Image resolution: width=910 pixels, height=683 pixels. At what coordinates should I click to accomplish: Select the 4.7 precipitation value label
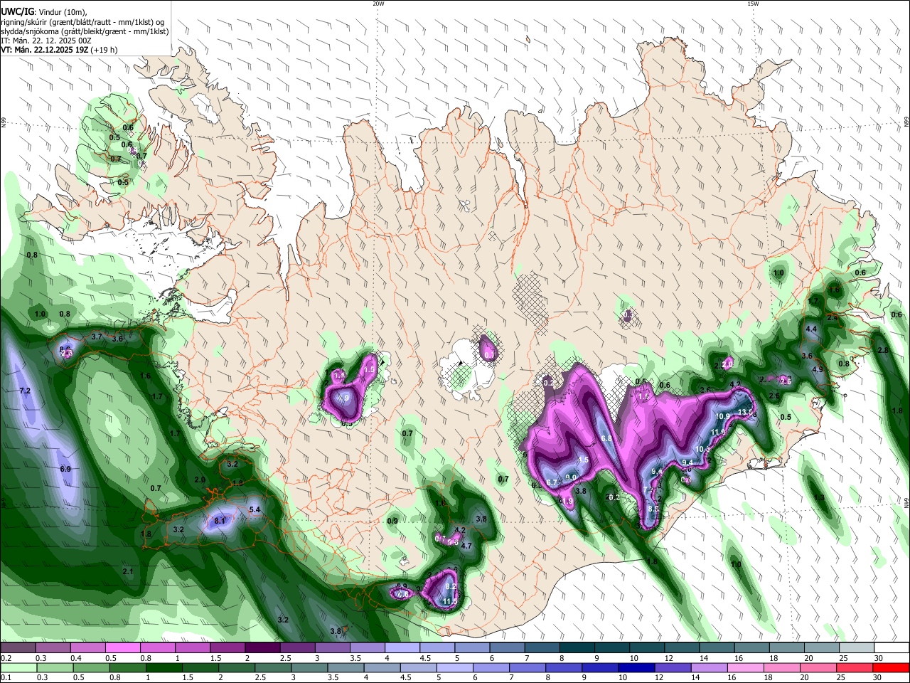467,546
